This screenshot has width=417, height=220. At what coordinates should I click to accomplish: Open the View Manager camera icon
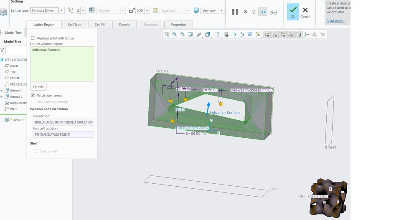pos(226,35)
